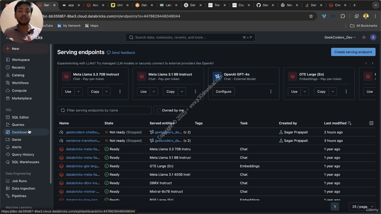Viewport: 381px width, 214px height.
Task: Open more options on Meta Llama 3.3 70B card
Action: pos(120,92)
